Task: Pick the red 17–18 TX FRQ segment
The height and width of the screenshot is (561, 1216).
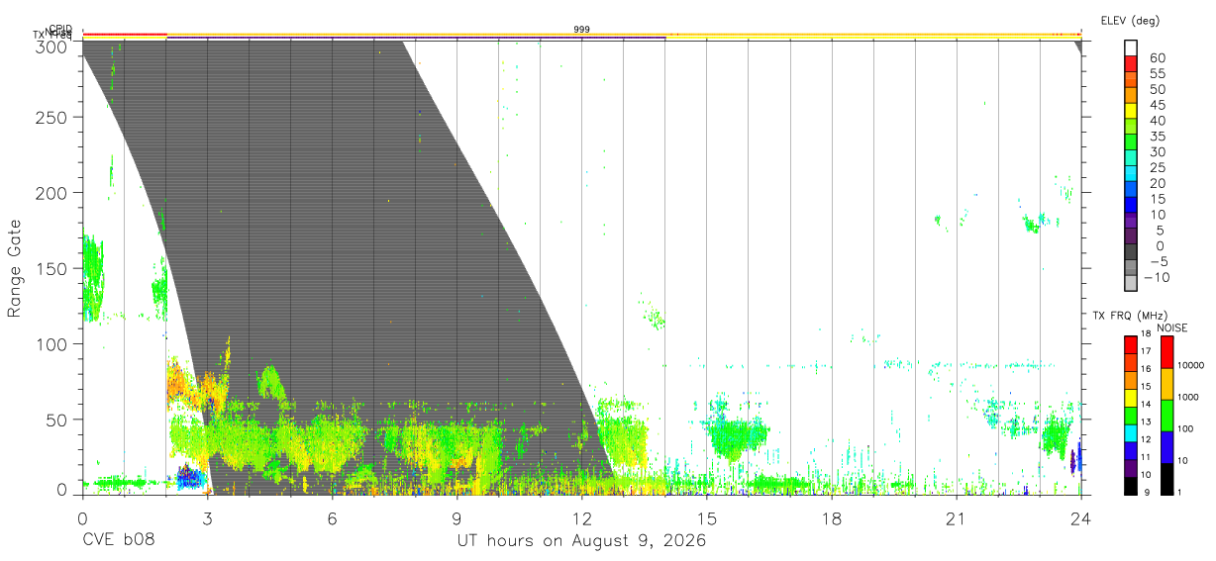Action: [x=1131, y=344]
